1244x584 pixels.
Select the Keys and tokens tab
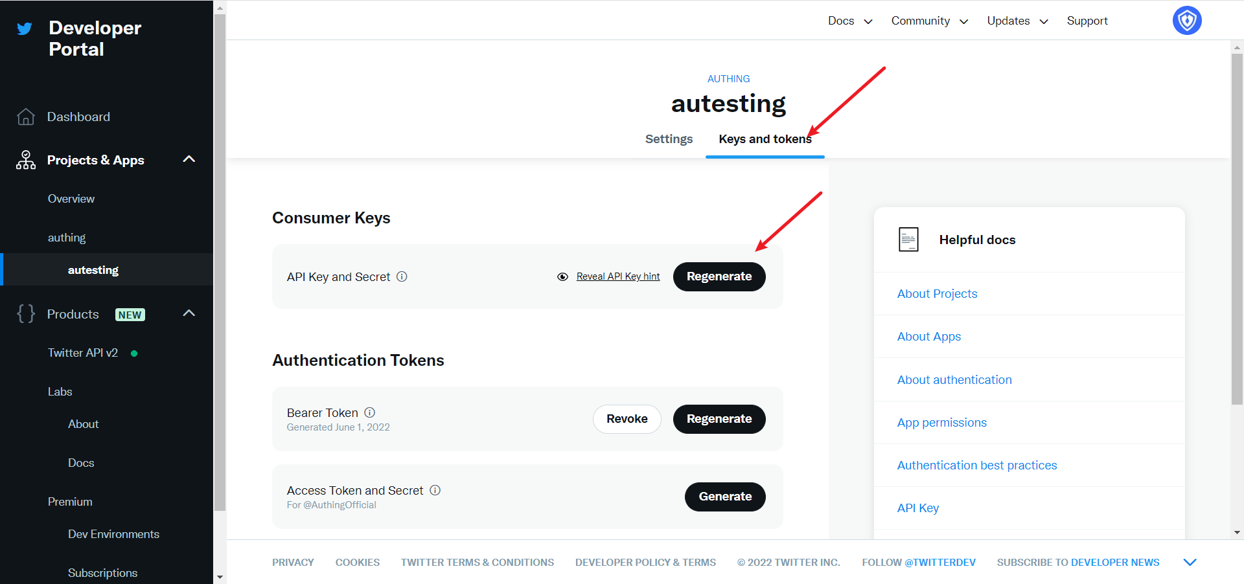coord(765,139)
